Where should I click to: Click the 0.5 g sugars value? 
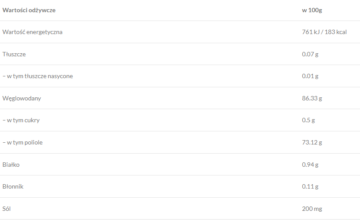pos(308,120)
